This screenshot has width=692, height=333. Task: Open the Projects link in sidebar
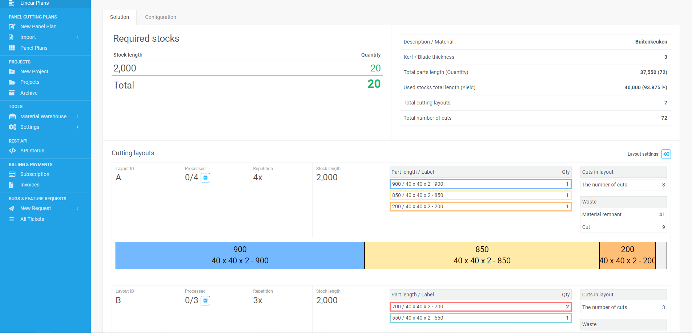(x=30, y=82)
